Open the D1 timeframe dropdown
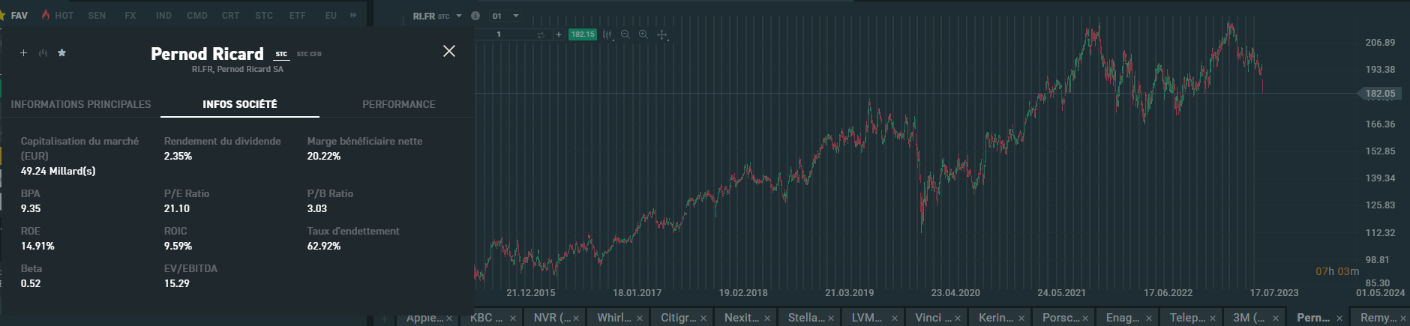This screenshot has width=1410, height=326. (x=505, y=16)
